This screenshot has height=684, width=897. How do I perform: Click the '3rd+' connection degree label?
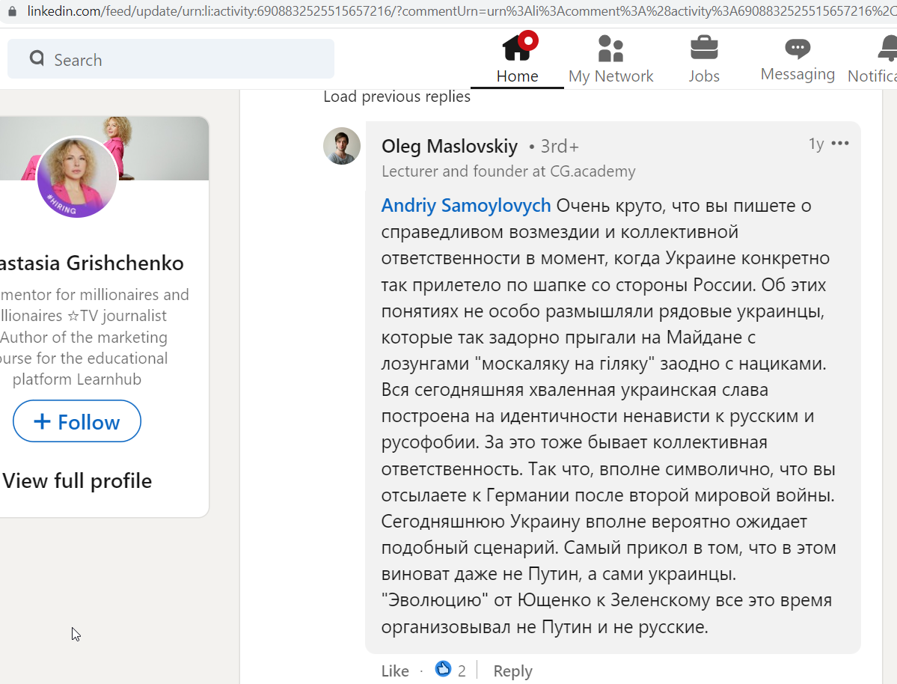coord(560,147)
